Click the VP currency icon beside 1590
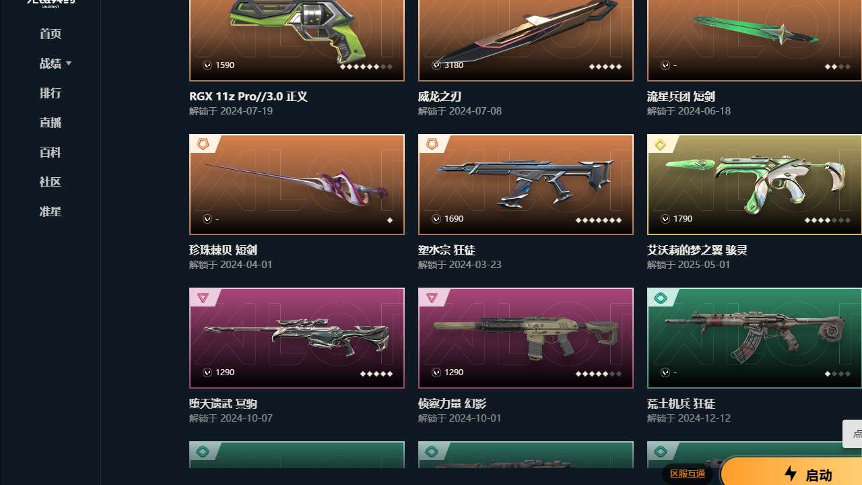This screenshot has height=485, width=862. point(207,65)
